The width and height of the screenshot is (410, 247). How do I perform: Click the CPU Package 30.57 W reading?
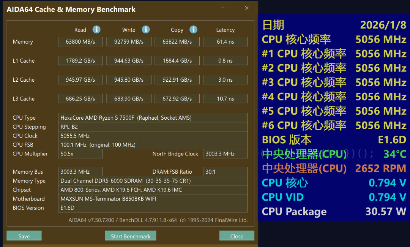[x=386, y=211]
